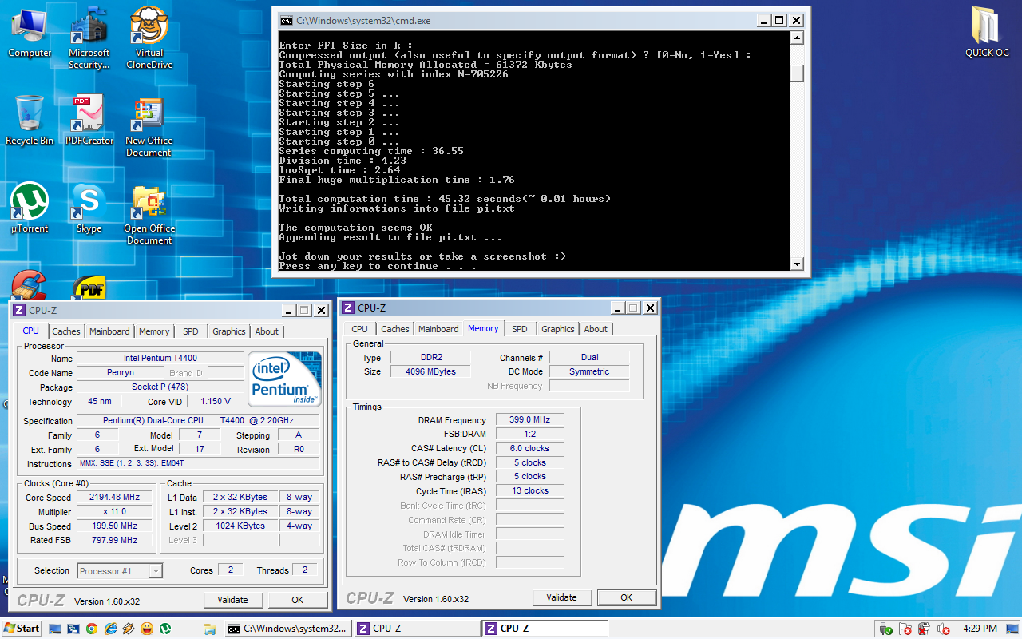Click Validate in the left CPU-Z window
This screenshot has height=639, width=1022.
coord(233,600)
